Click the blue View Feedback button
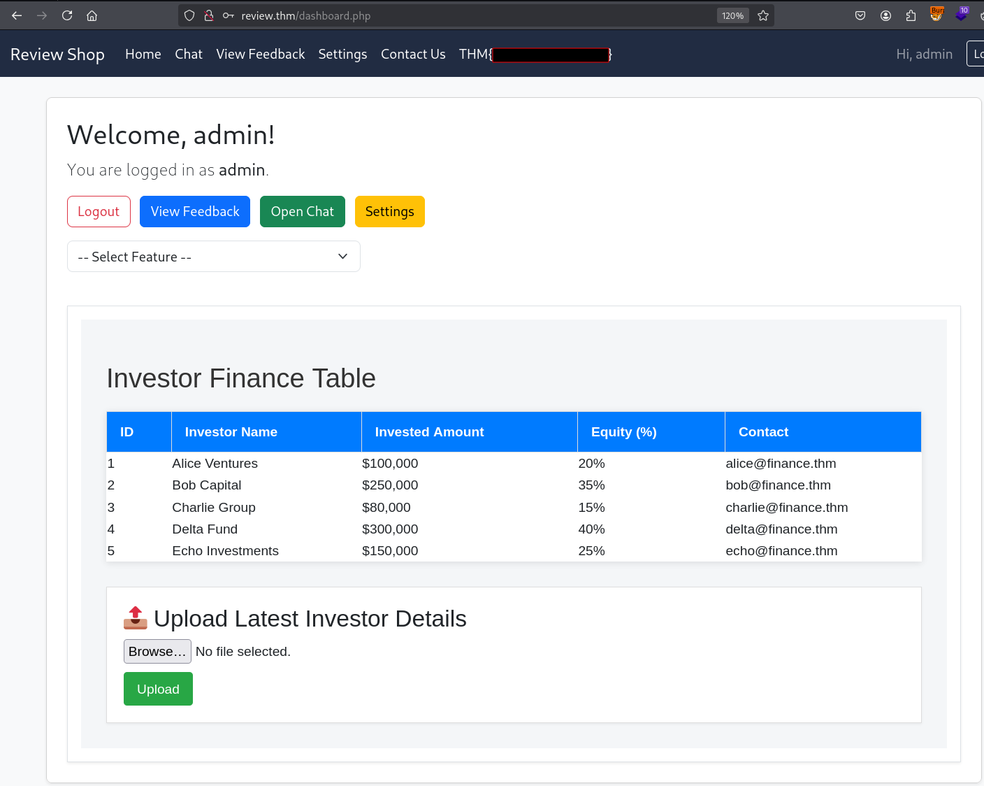 [195, 211]
